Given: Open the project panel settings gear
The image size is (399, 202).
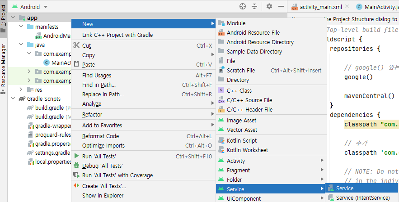Looking at the screenshot, I should coord(269,6).
